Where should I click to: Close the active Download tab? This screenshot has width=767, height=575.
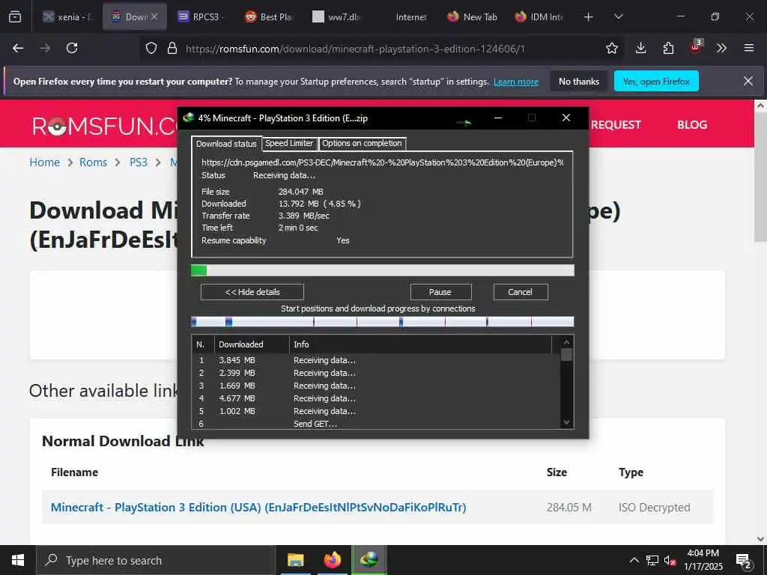pos(154,16)
